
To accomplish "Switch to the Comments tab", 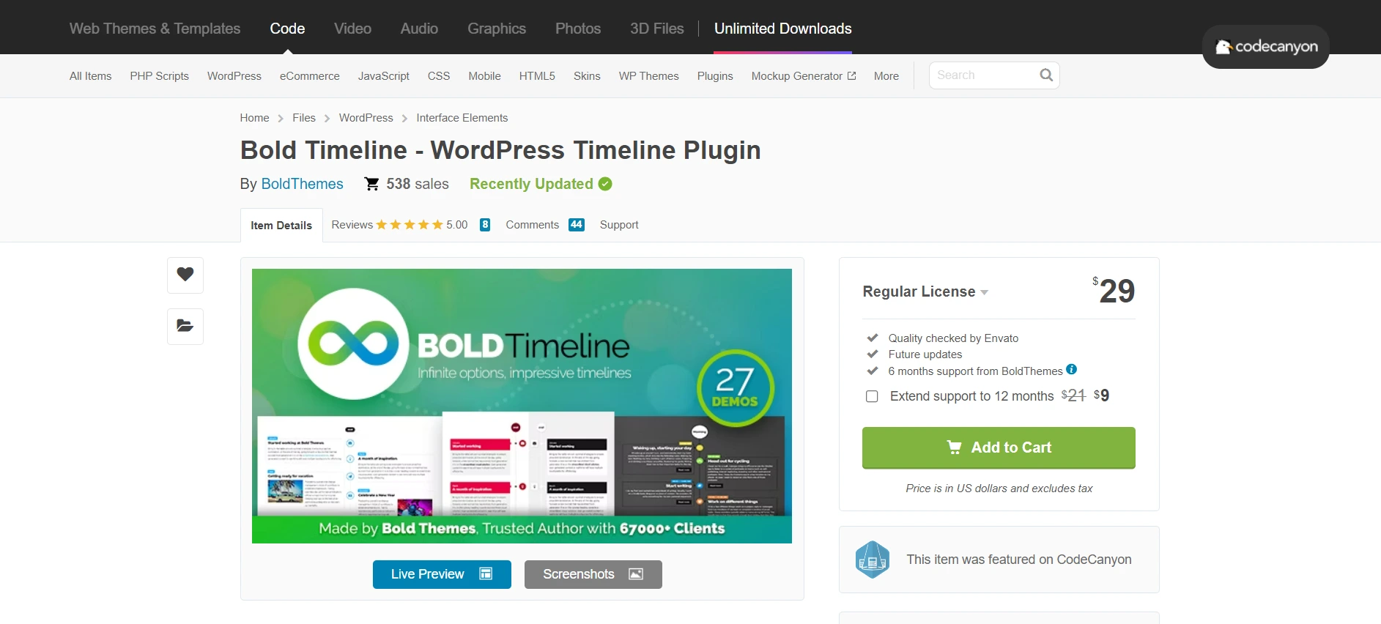I will click(x=533, y=225).
